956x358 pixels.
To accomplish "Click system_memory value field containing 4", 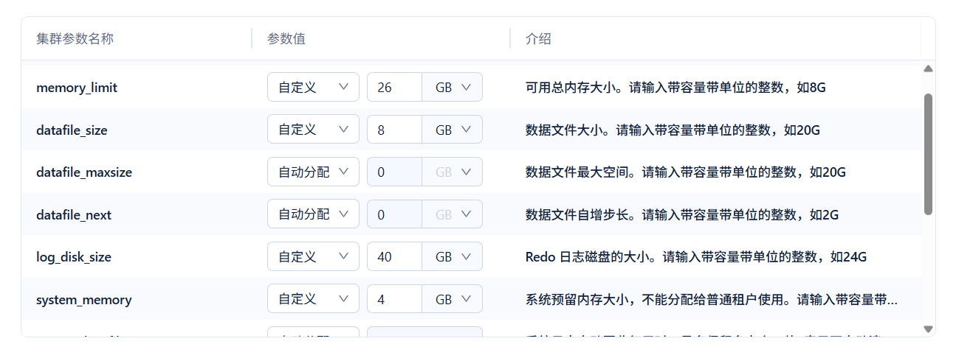I will (x=394, y=299).
